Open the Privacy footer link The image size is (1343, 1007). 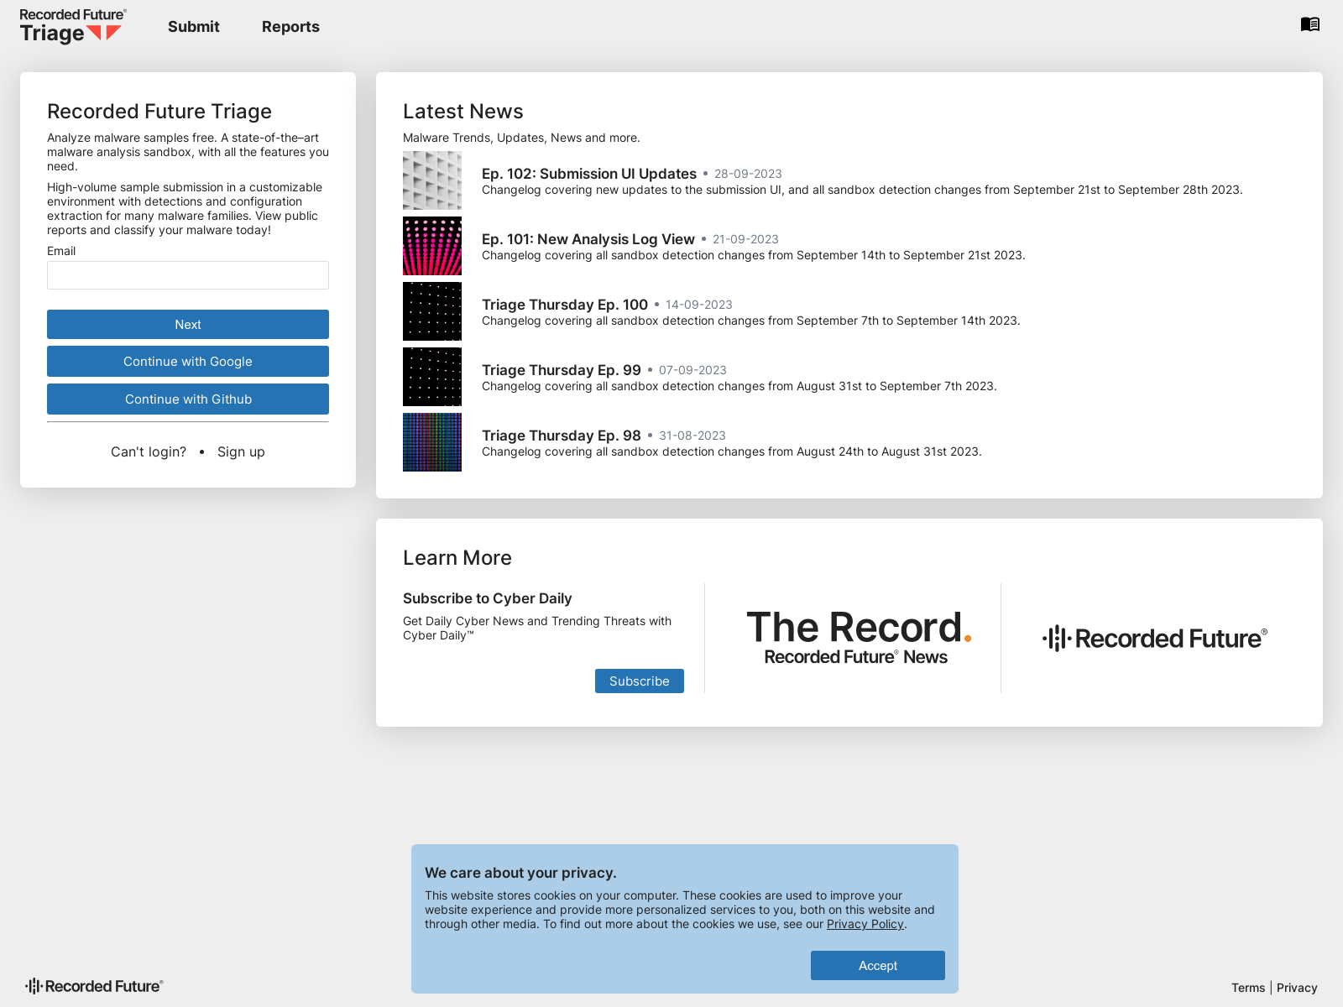point(1297,988)
